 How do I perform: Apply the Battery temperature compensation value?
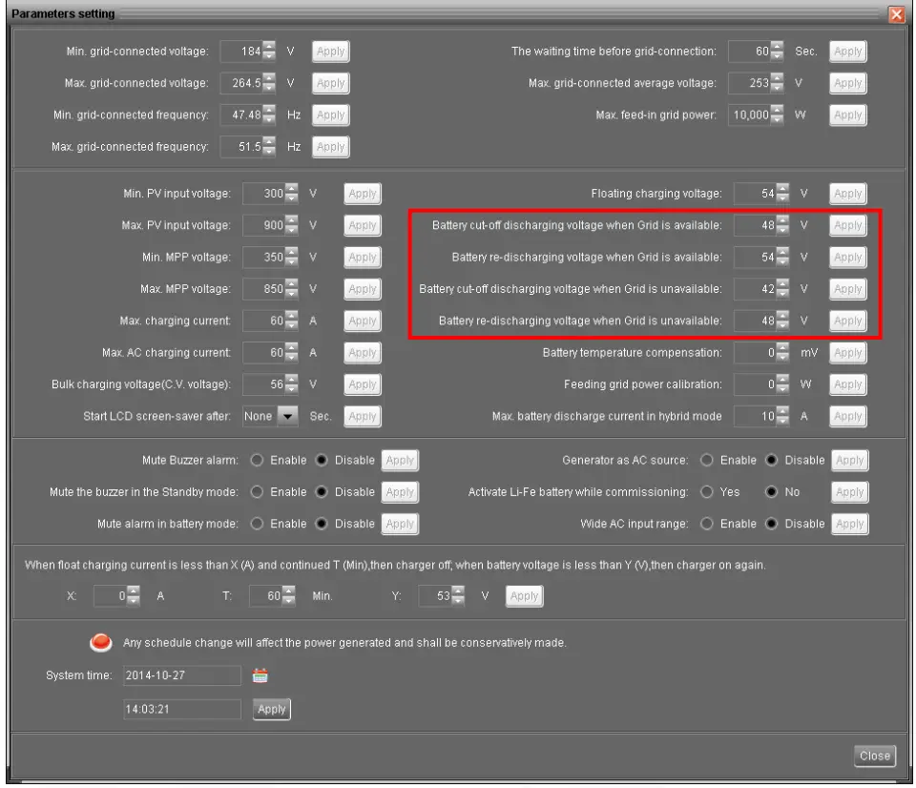[848, 353]
